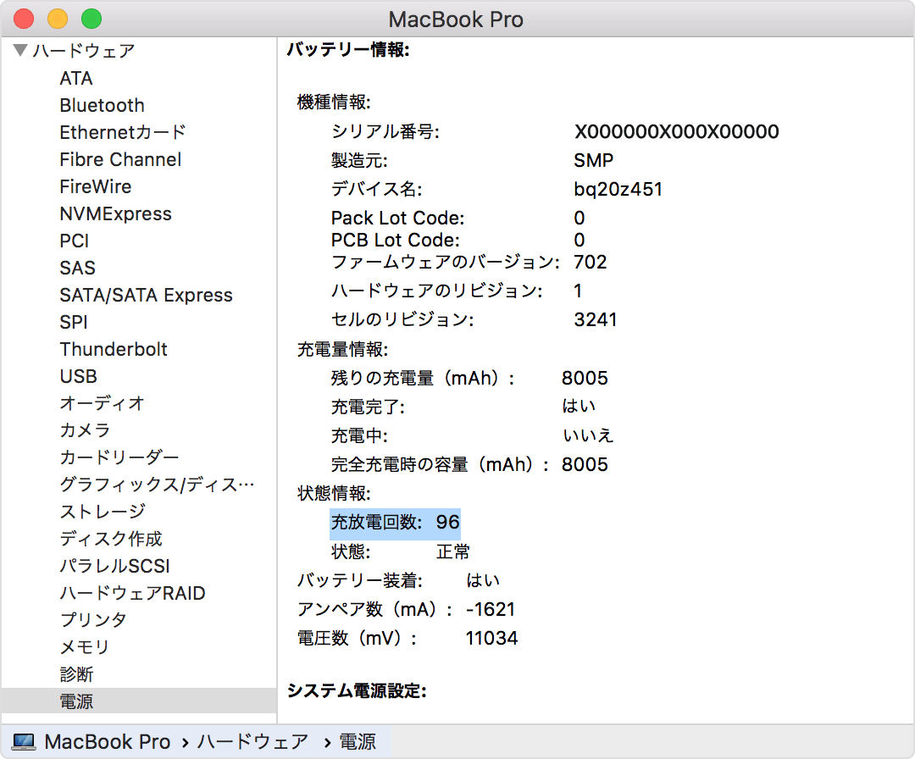Screen dimensions: 915x759
Task: Select プリンタ in the sidebar
Action: [x=93, y=620]
